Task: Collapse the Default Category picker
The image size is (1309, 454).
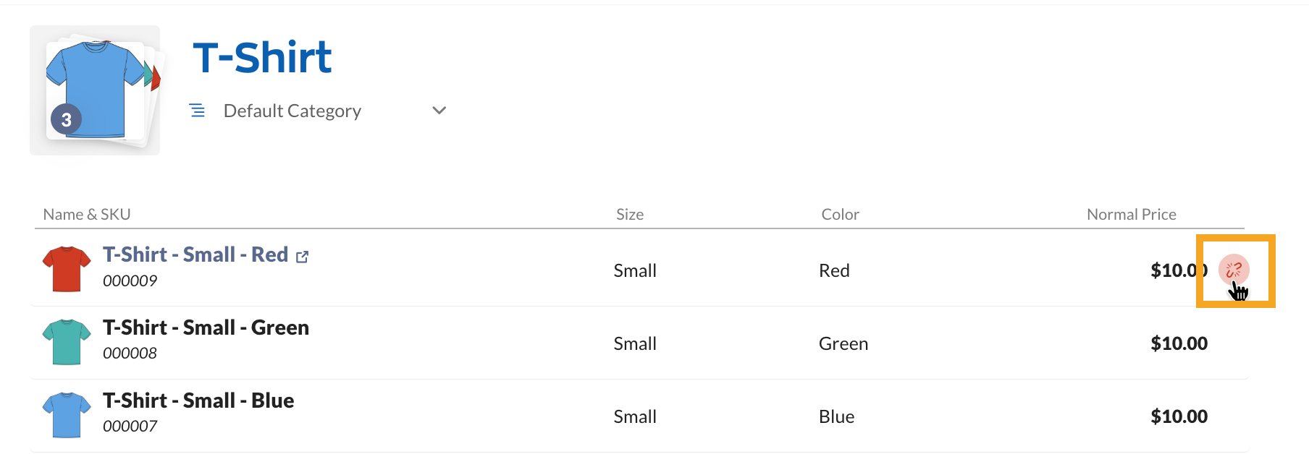Action: 439,111
